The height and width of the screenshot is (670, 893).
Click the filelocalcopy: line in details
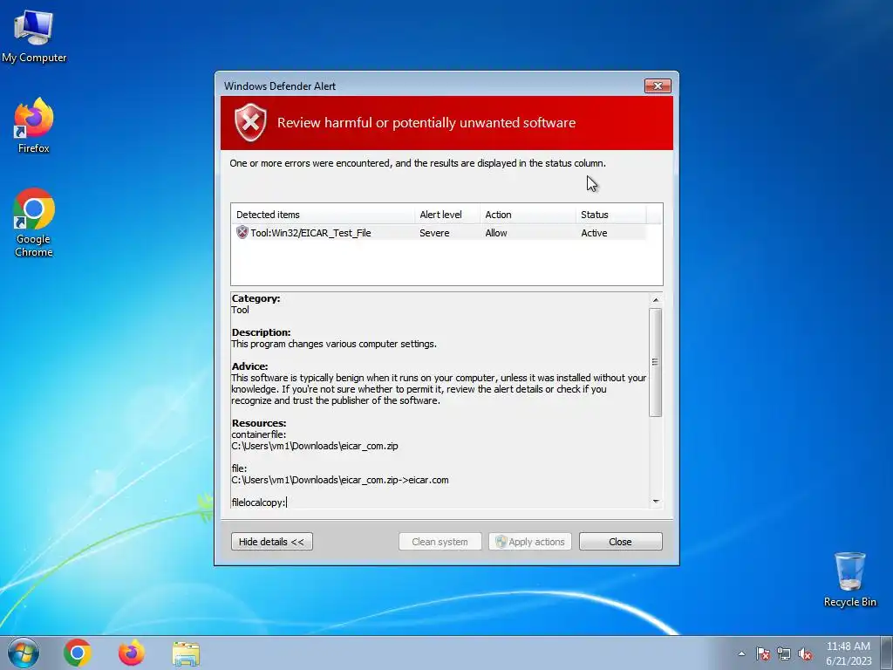coord(258,502)
